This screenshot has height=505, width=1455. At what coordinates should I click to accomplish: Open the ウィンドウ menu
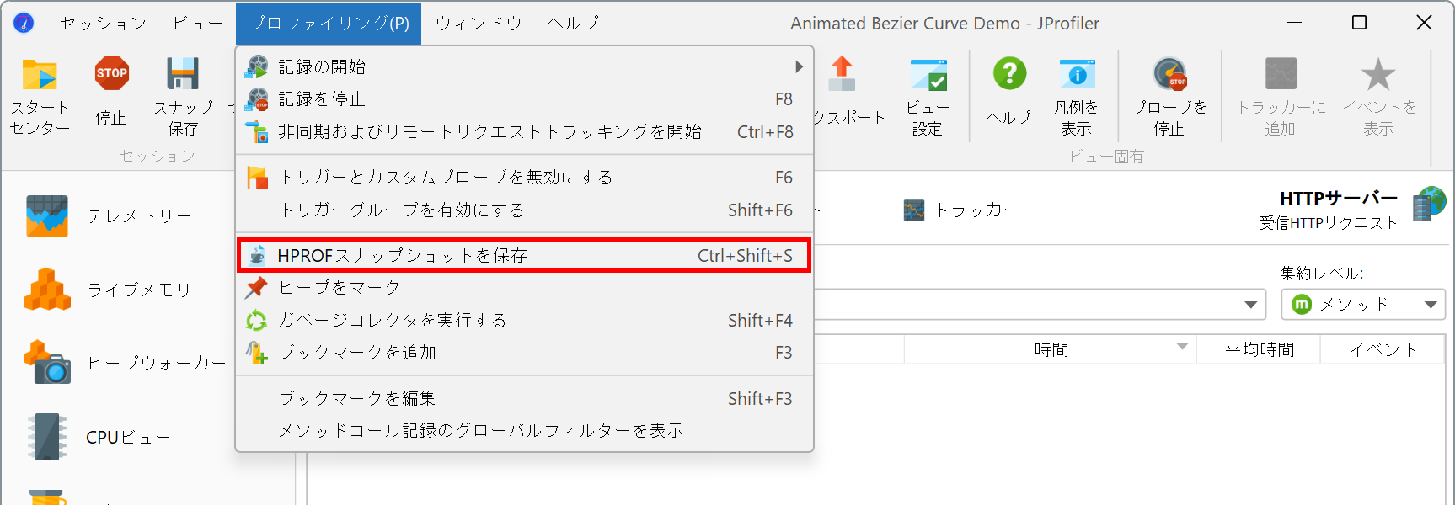pyautogui.click(x=479, y=24)
